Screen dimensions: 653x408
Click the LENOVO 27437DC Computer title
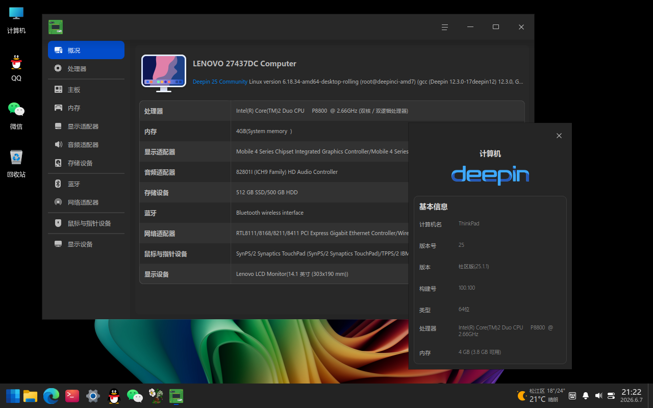[x=244, y=64]
